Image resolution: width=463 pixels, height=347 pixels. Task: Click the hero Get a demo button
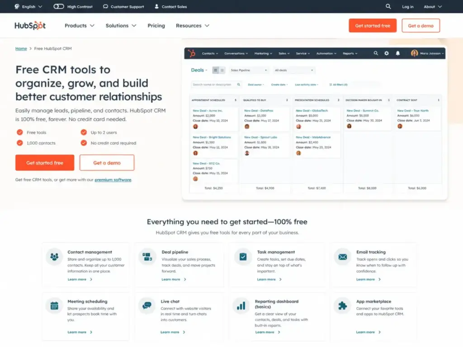107,163
